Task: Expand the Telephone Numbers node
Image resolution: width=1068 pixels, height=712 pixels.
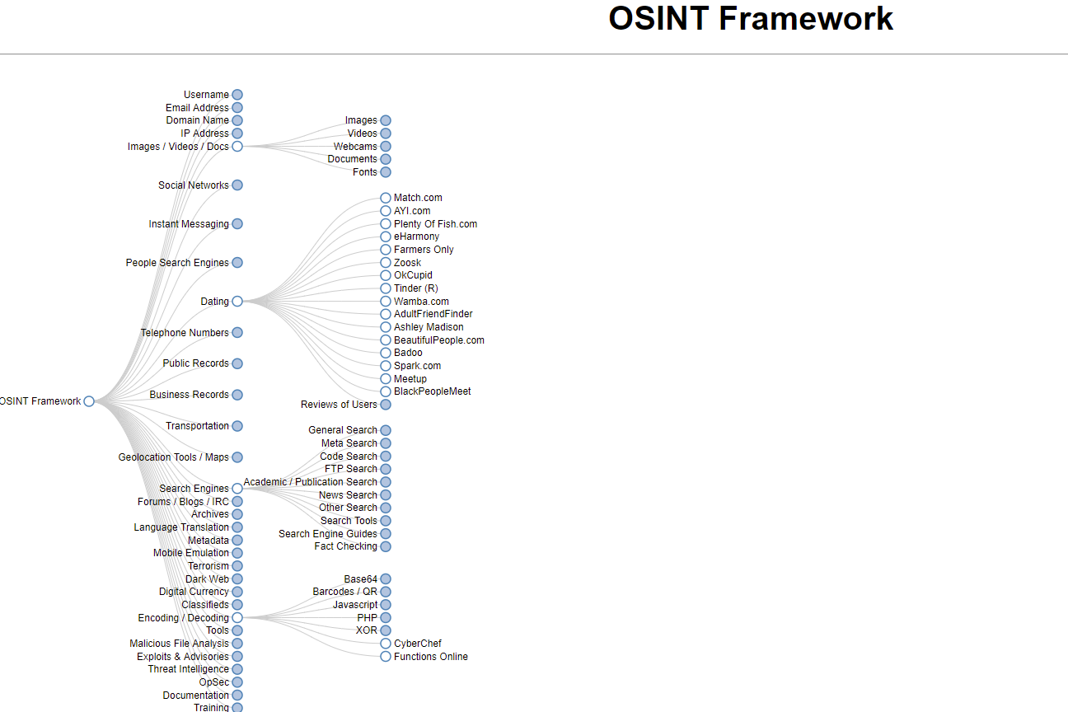Action: (237, 333)
